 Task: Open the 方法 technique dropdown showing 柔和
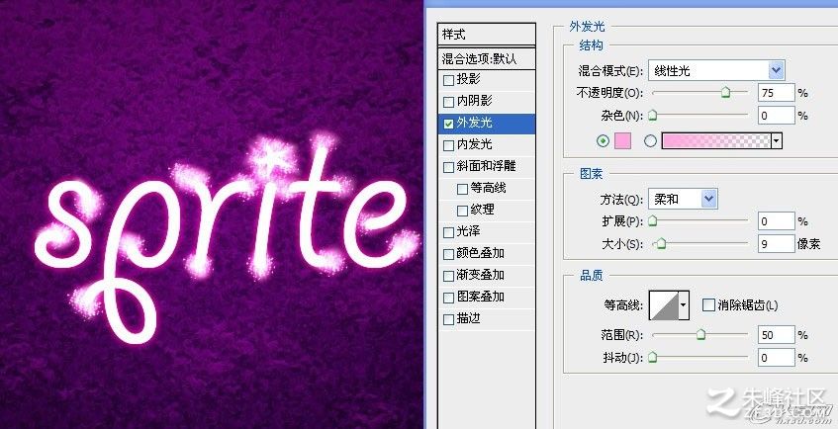pyautogui.click(x=683, y=199)
